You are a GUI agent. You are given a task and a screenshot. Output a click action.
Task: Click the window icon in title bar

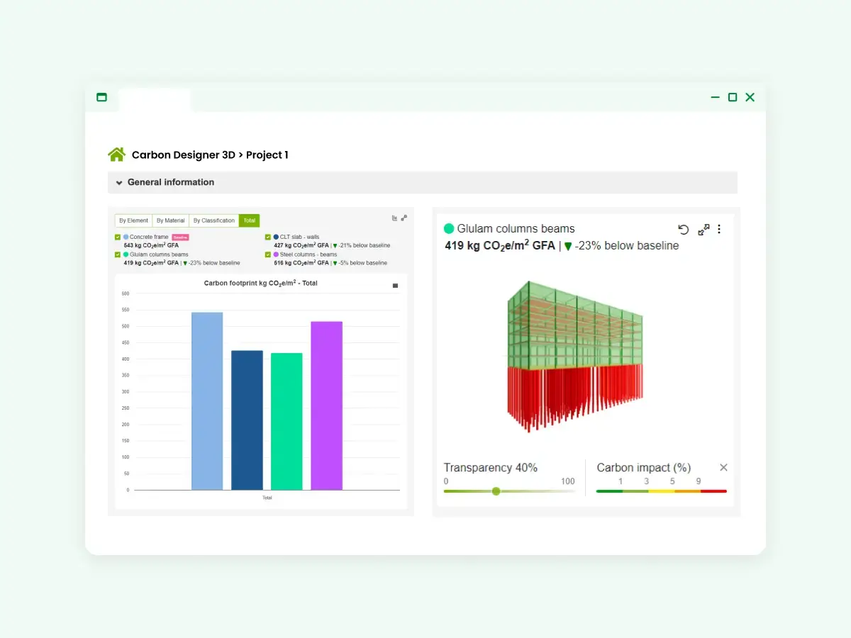click(x=101, y=97)
